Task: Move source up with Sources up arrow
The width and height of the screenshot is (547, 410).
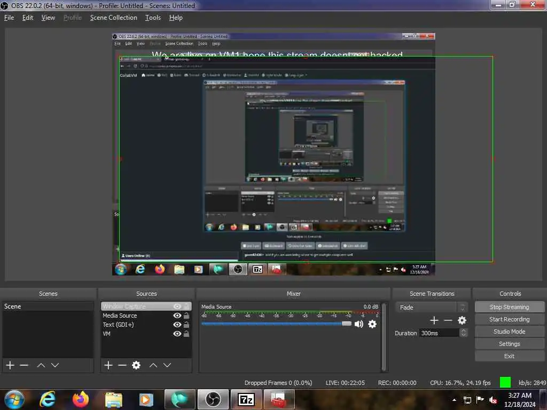Action: 153,365
